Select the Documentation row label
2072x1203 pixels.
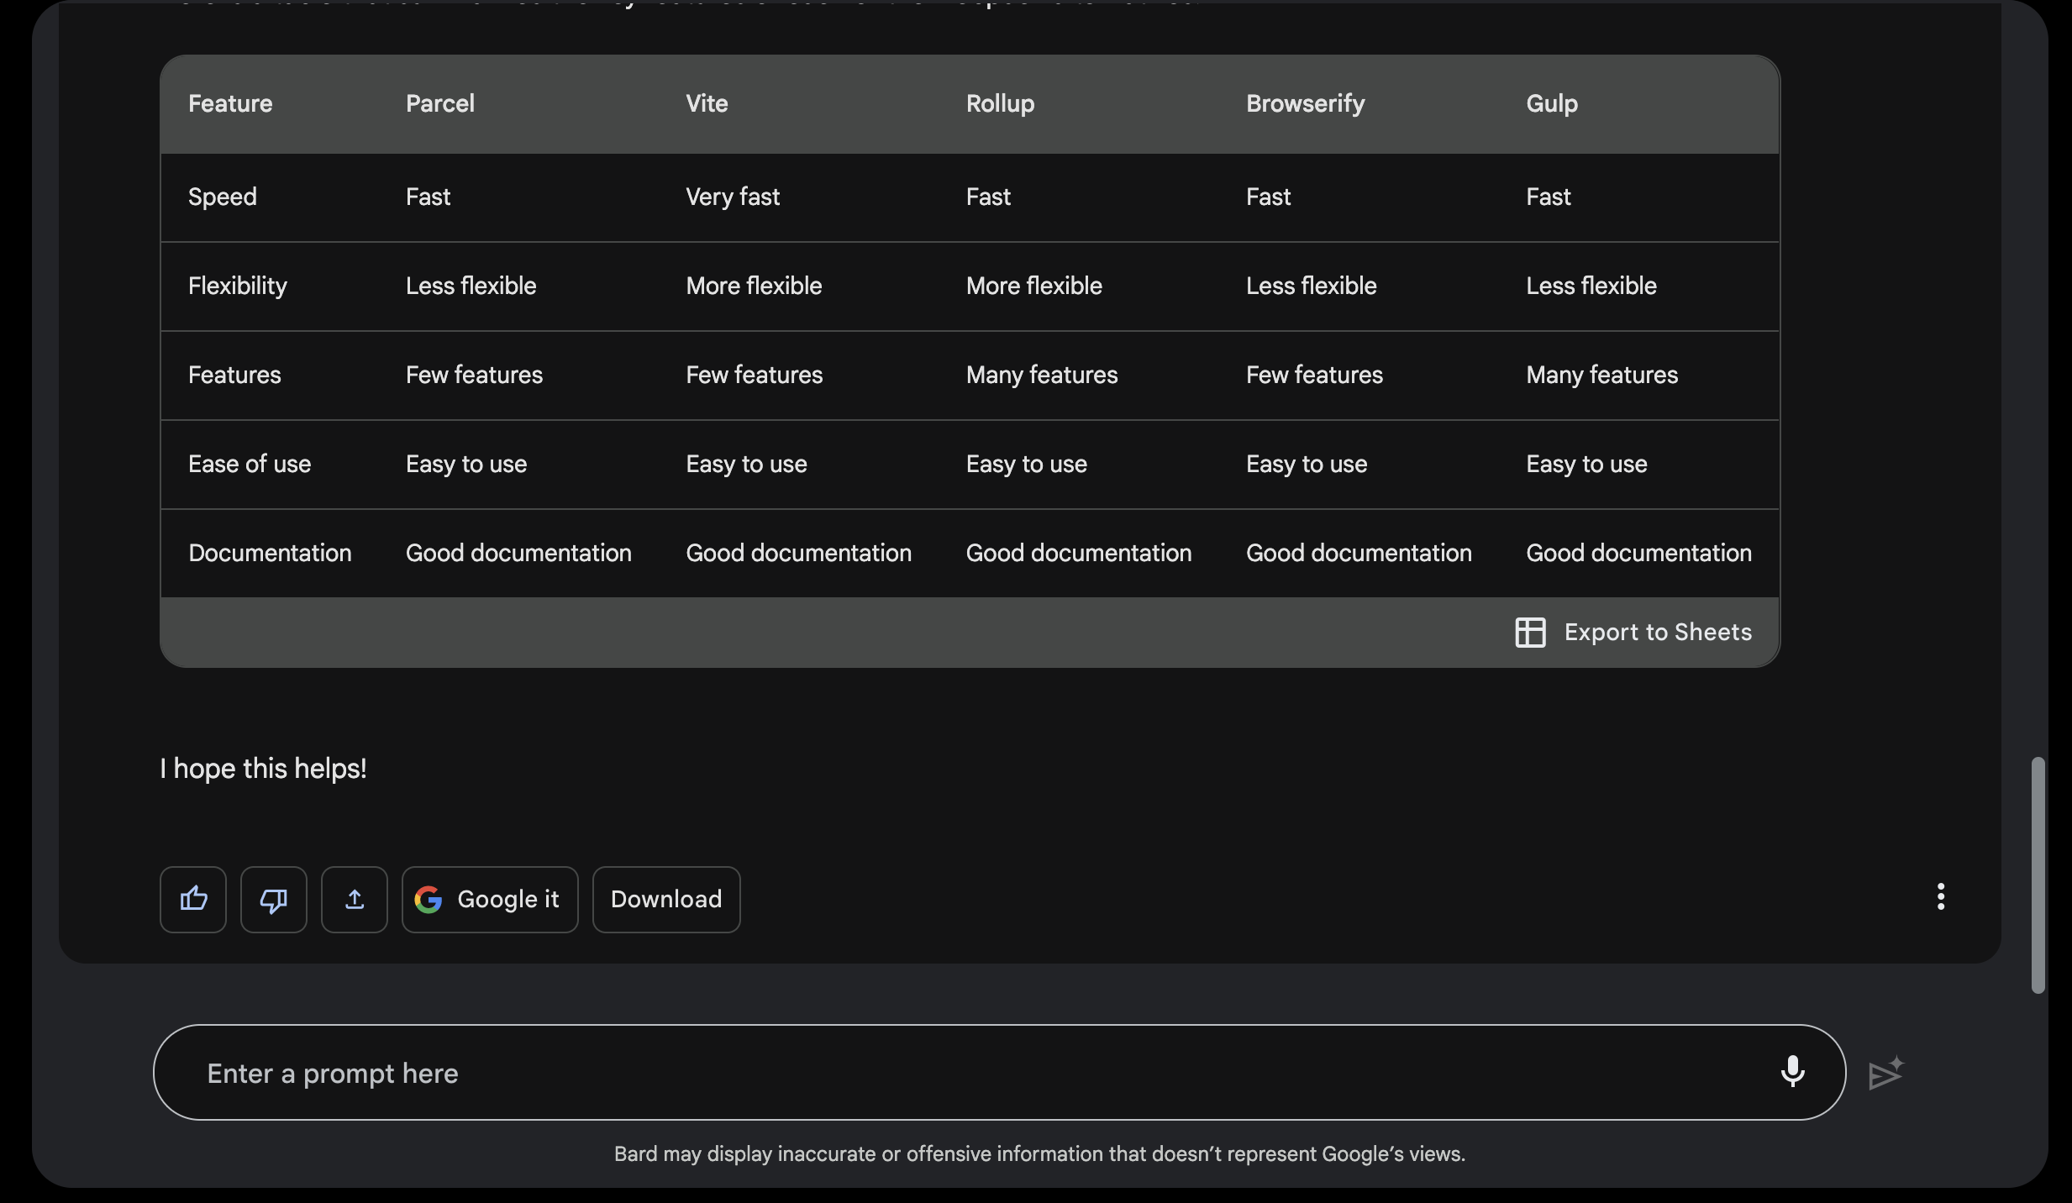click(x=270, y=553)
